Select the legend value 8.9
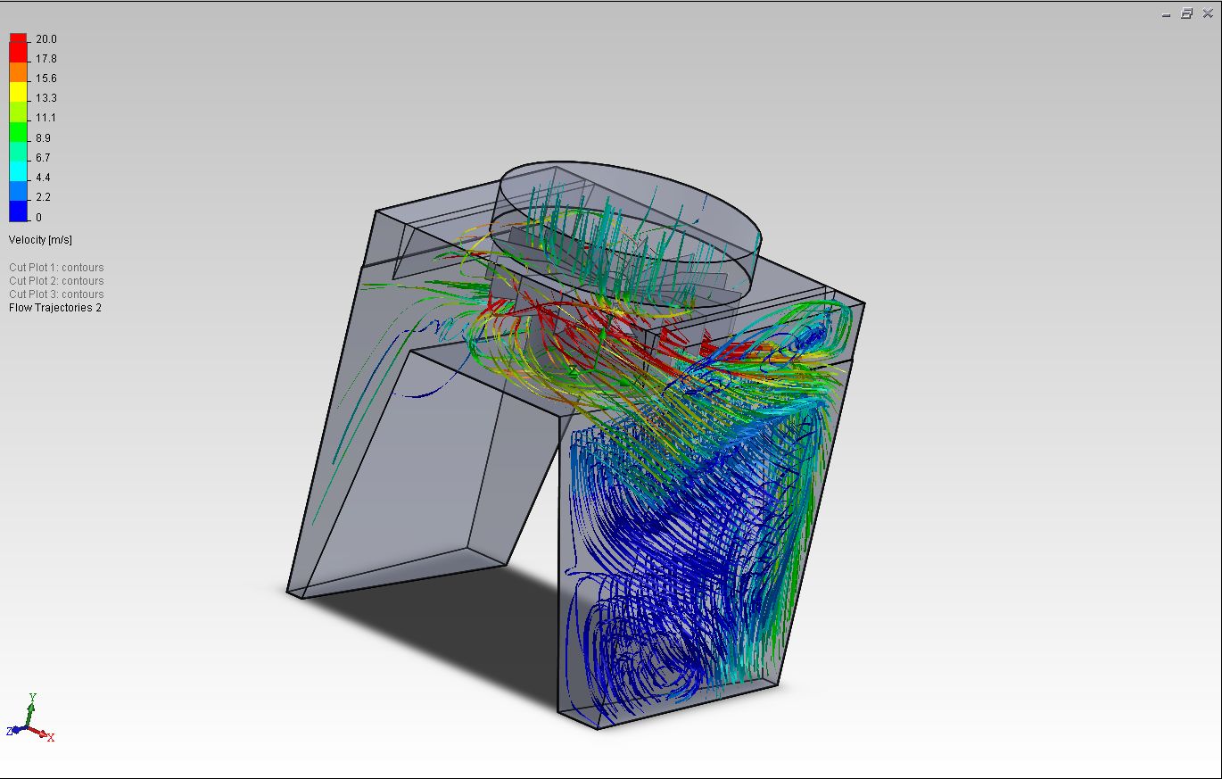 pos(44,138)
